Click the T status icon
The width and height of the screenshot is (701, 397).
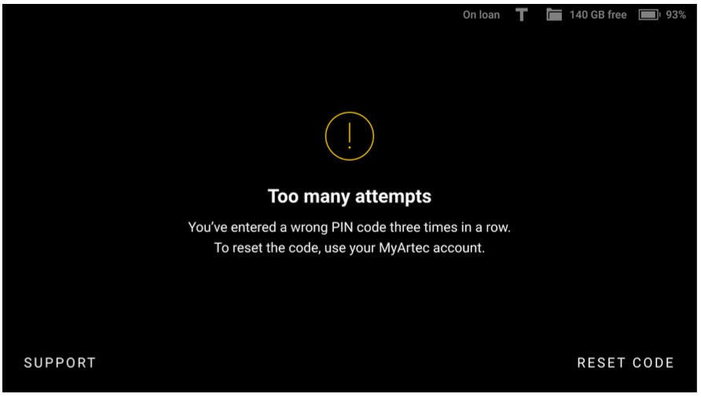point(521,15)
